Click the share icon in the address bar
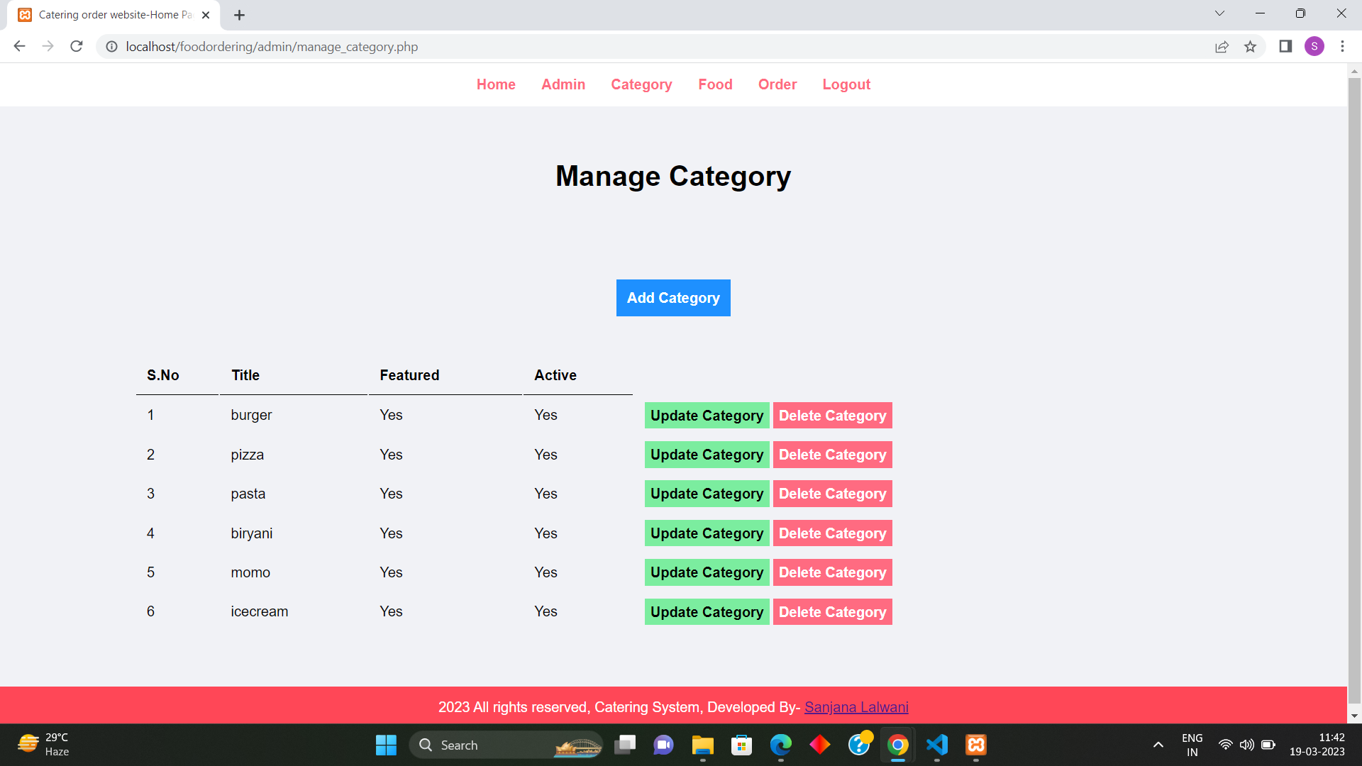1362x766 pixels. pos(1222,46)
